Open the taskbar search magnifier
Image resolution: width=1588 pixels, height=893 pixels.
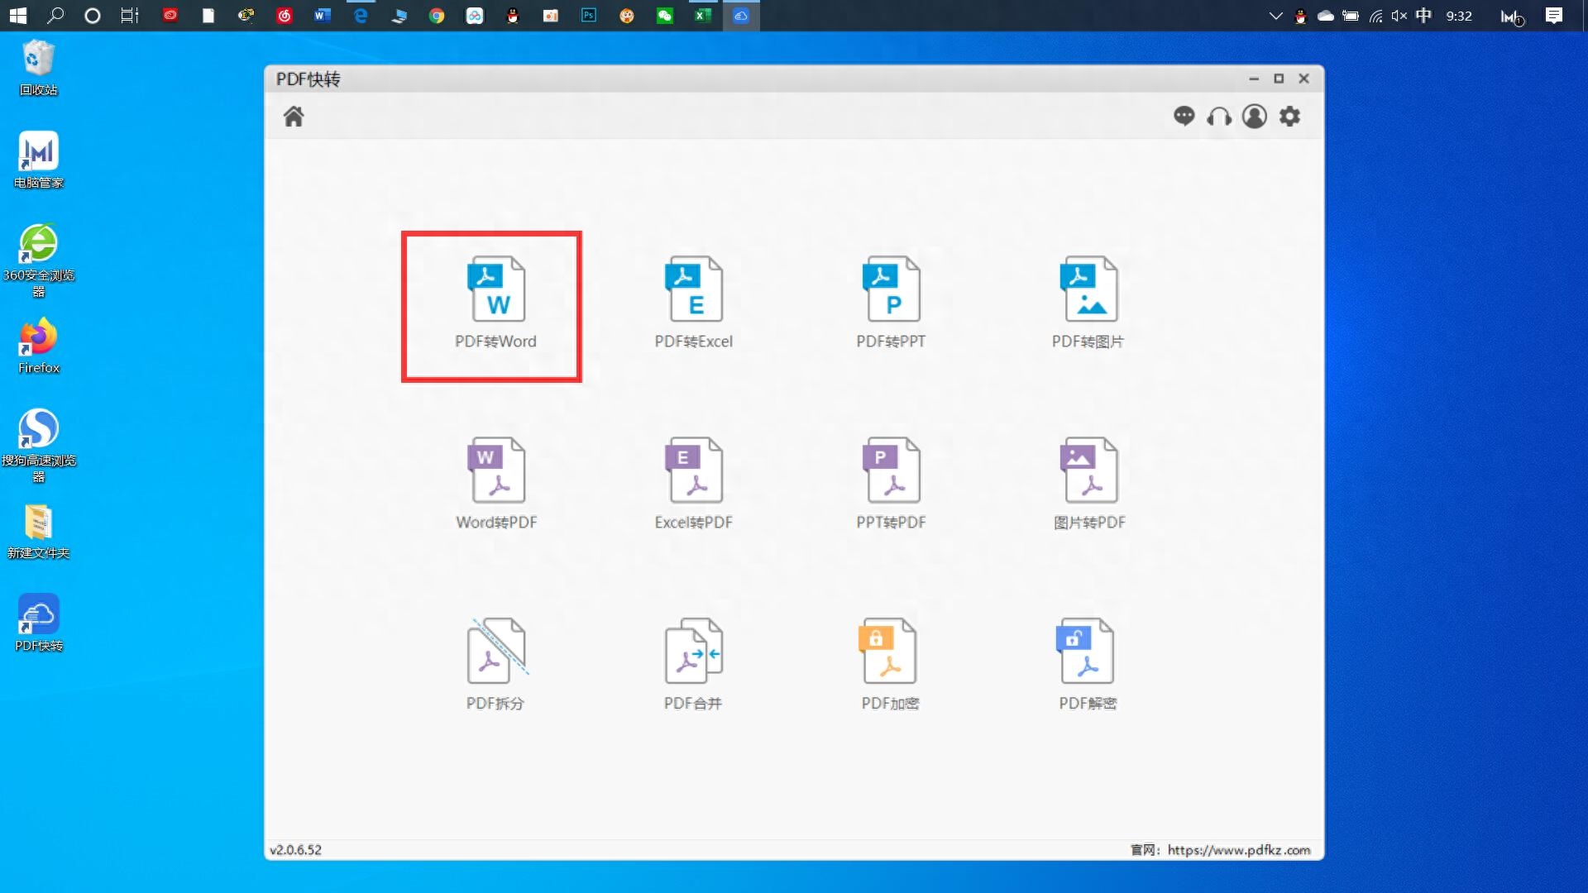(x=55, y=16)
